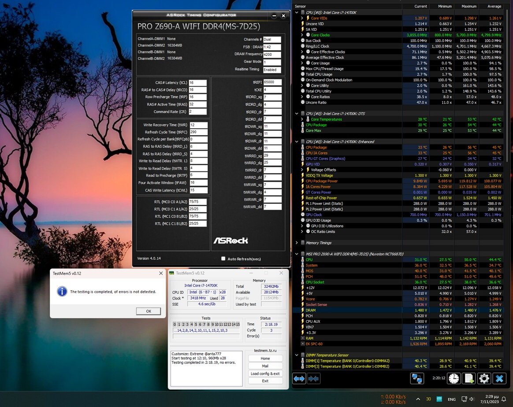The image size is (513, 407).
Task: Click the icon beside the GPU D3D Usage row
Action: point(303,220)
